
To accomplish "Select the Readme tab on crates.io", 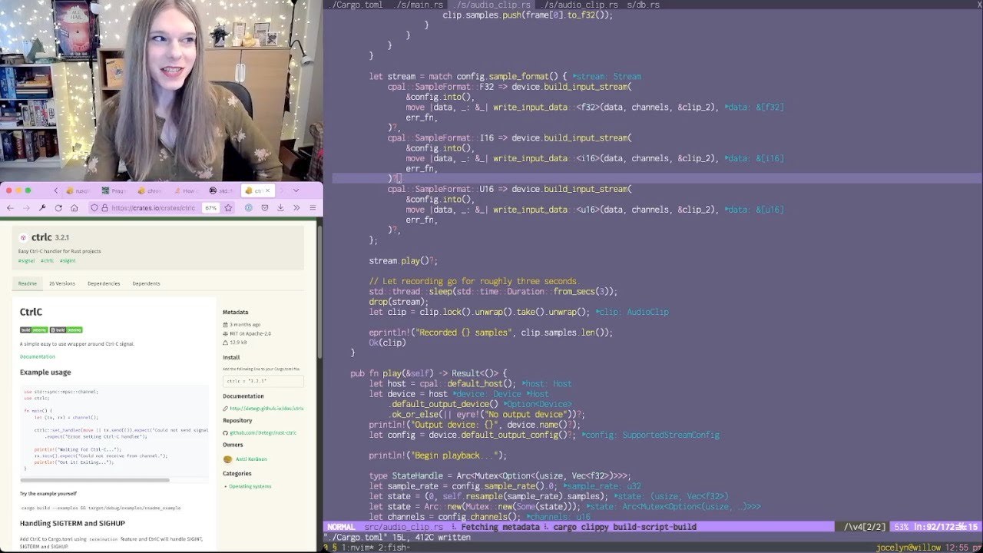I will click(28, 283).
